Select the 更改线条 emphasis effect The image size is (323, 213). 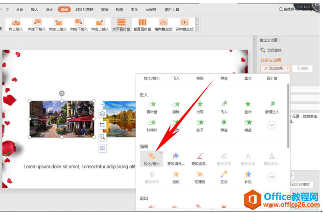(200, 159)
